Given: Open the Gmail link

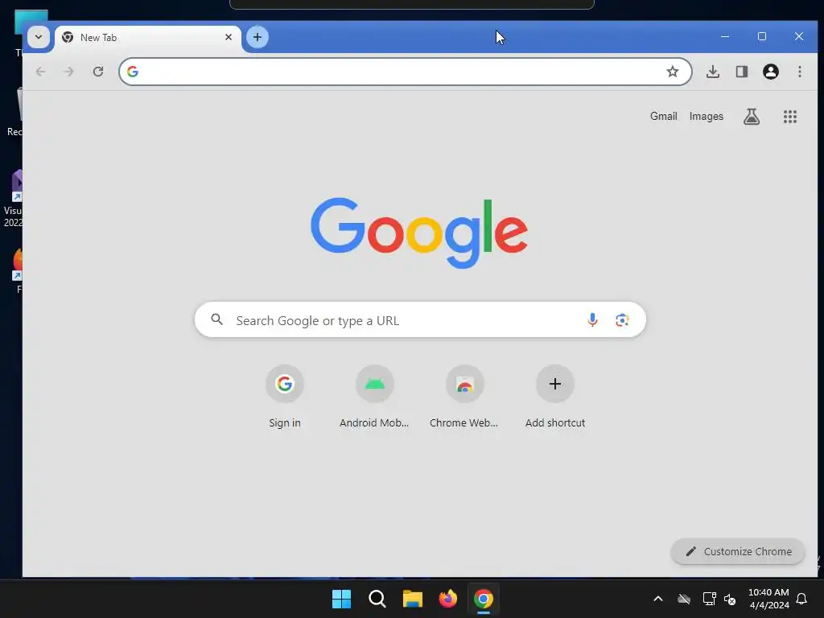Looking at the screenshot, I should [663, 116].
